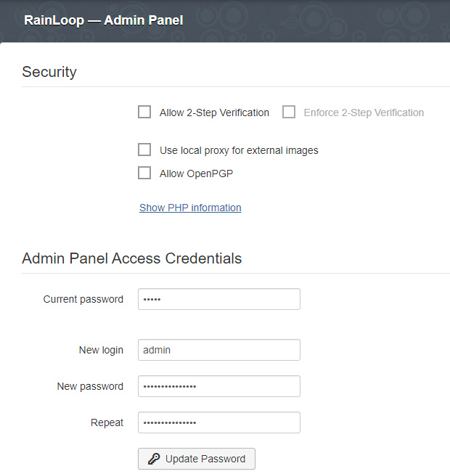Tick the Enforce 2-Step Verification checkbox
Image resolution: width=450 pixels, height=474 pixels.
pyautogui.click(x=289, y=113)
